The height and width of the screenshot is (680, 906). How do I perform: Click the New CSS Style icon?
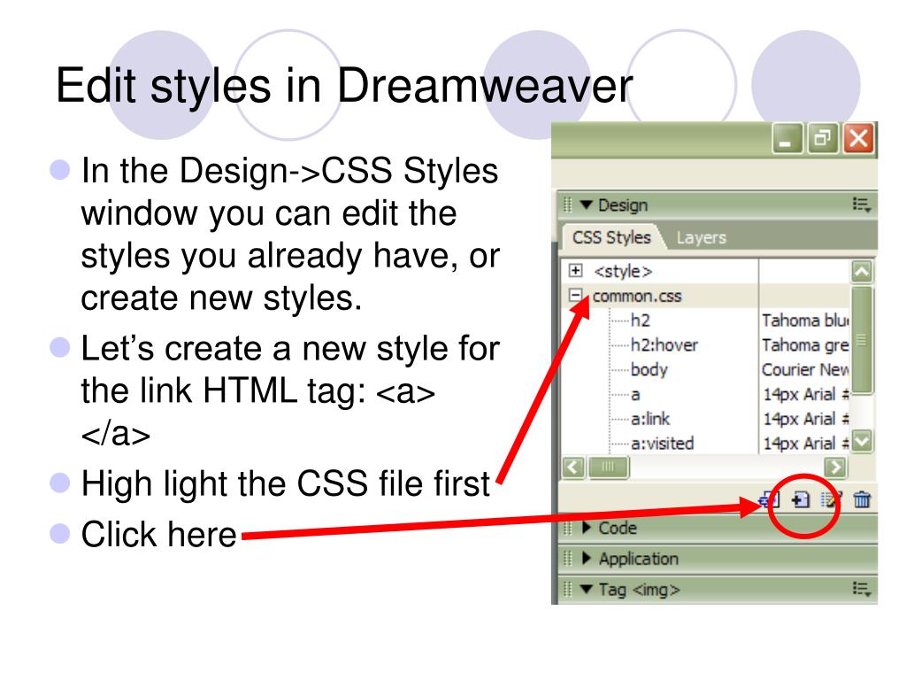pyautogui.click(x=801, y=499)
